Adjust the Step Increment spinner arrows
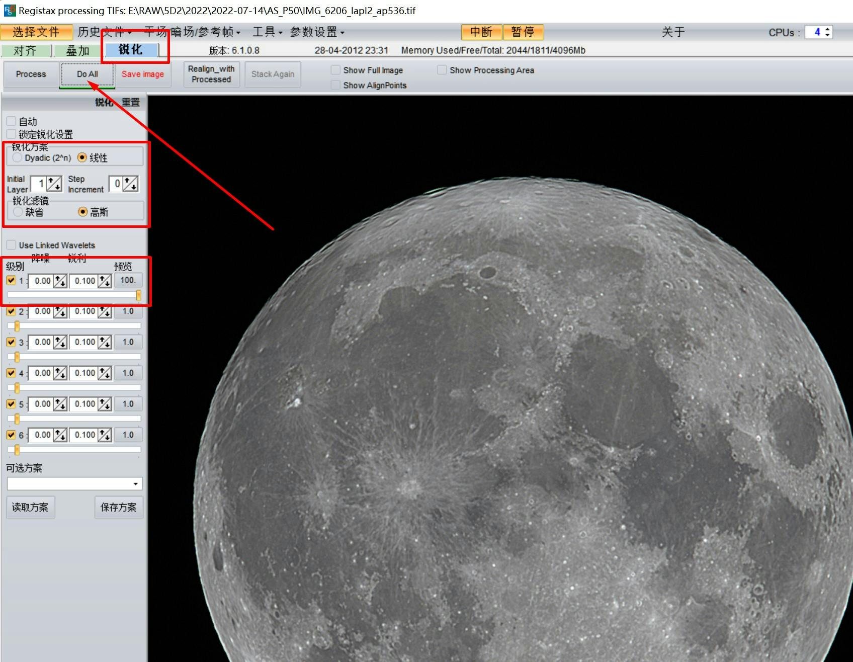This screenshot has height=662, width=853. (131, 184)
